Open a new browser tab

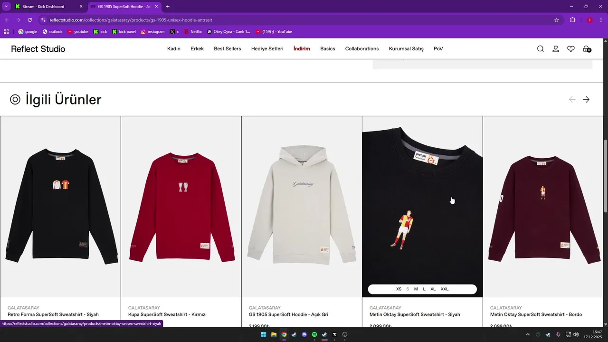[x=168, y=7]
